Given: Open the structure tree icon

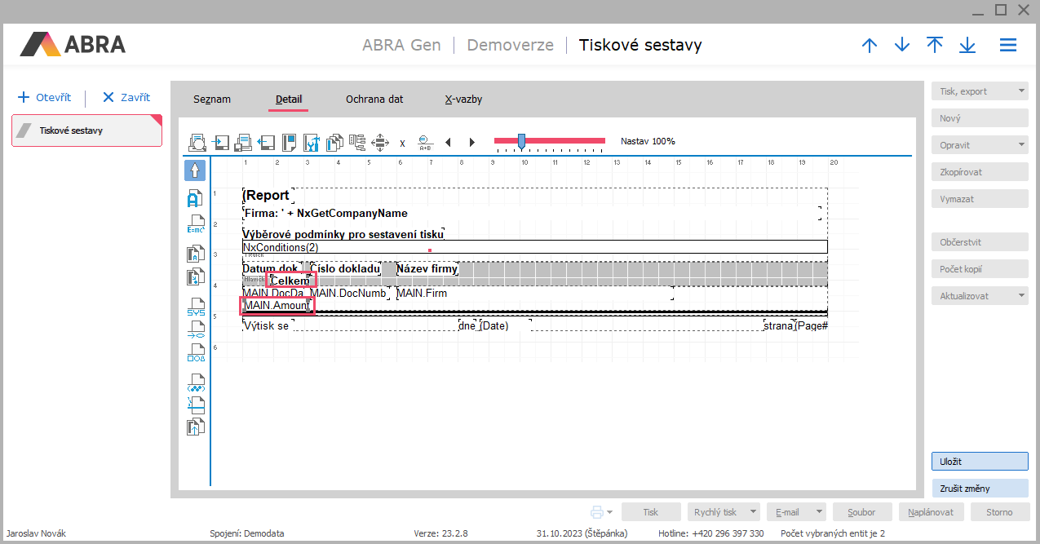Looking at the screenshot, I should click(356, 143).
